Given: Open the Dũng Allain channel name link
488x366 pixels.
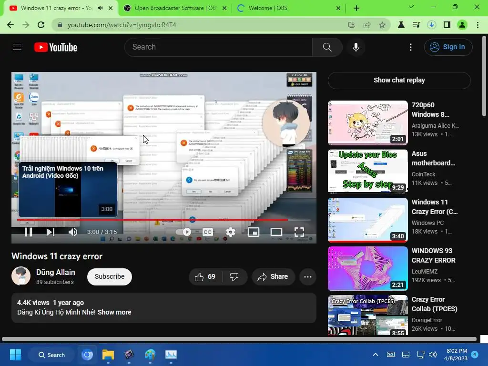Looking at the screenshot, I should coord(56,272).
